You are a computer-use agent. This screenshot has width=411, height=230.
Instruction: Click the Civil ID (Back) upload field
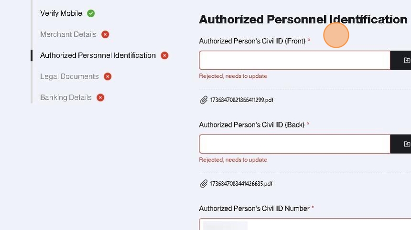(294, 144)
